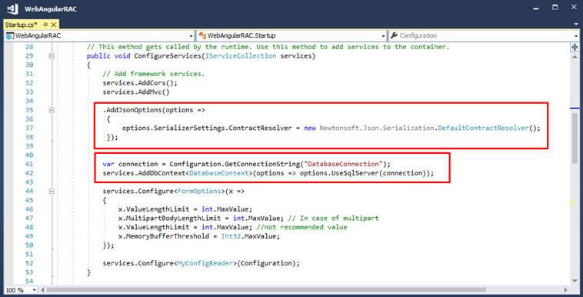583x297 pixels.
Task: Click the vertical scrollbar down arrow
Action: pos(575,281)
